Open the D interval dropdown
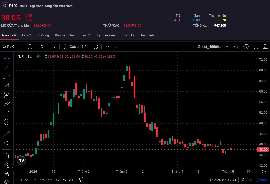 (42, 47)
